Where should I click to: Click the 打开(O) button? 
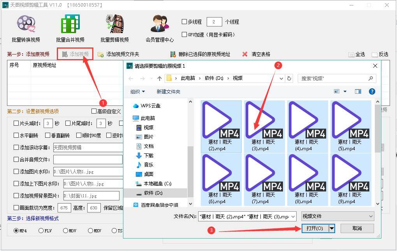(x=315, y=228)
